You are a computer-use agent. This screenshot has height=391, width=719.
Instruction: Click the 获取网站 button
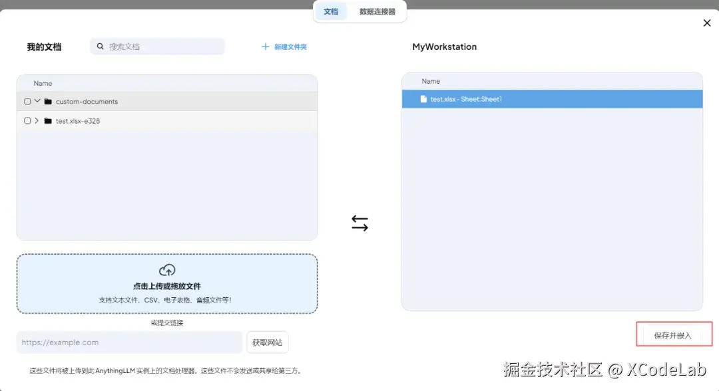267,342
